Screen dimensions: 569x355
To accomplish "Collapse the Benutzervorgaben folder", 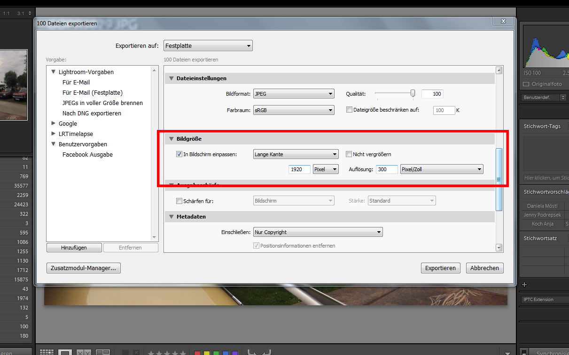I will coord(54,144).
